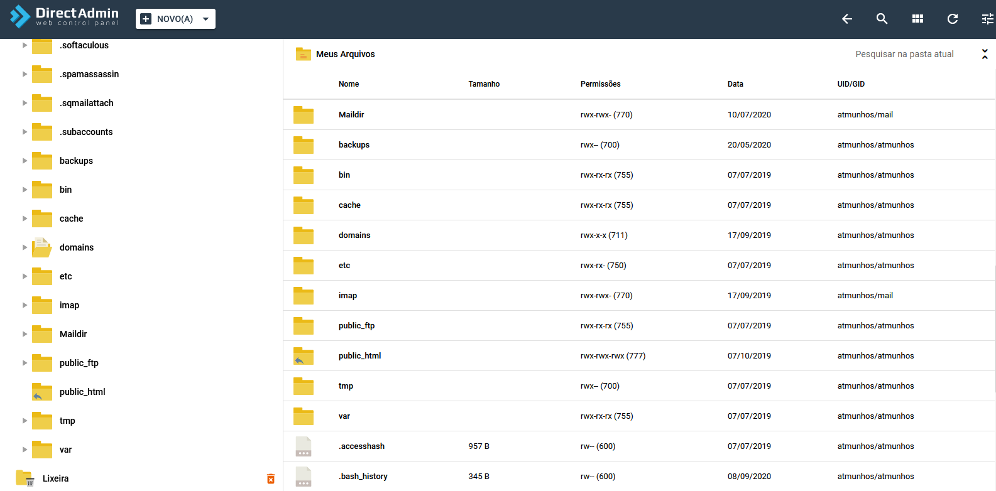Click the .accesshash file icon
Image resolution: width=996 pixels, height=491 pixels.
tap(304, 446)
